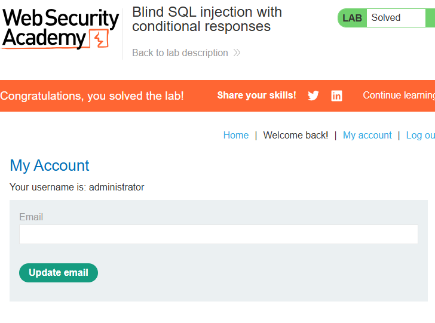
Task: Open the Back to lab description link
Action: pyautogui.click(x=186, y=53)
